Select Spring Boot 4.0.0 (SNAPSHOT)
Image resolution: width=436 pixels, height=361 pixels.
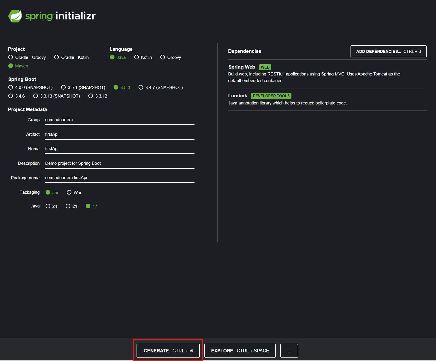coord(30,88)
